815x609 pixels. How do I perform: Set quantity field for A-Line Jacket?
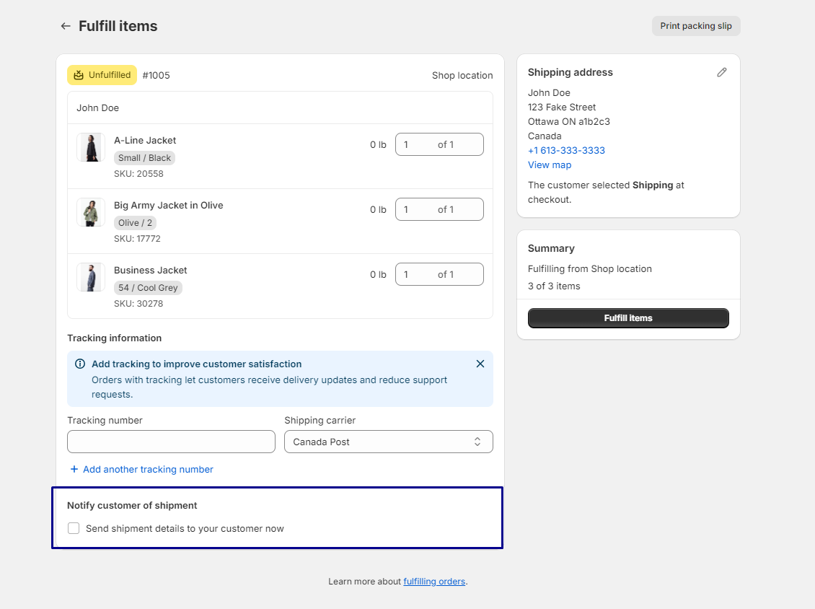point(439,144)
